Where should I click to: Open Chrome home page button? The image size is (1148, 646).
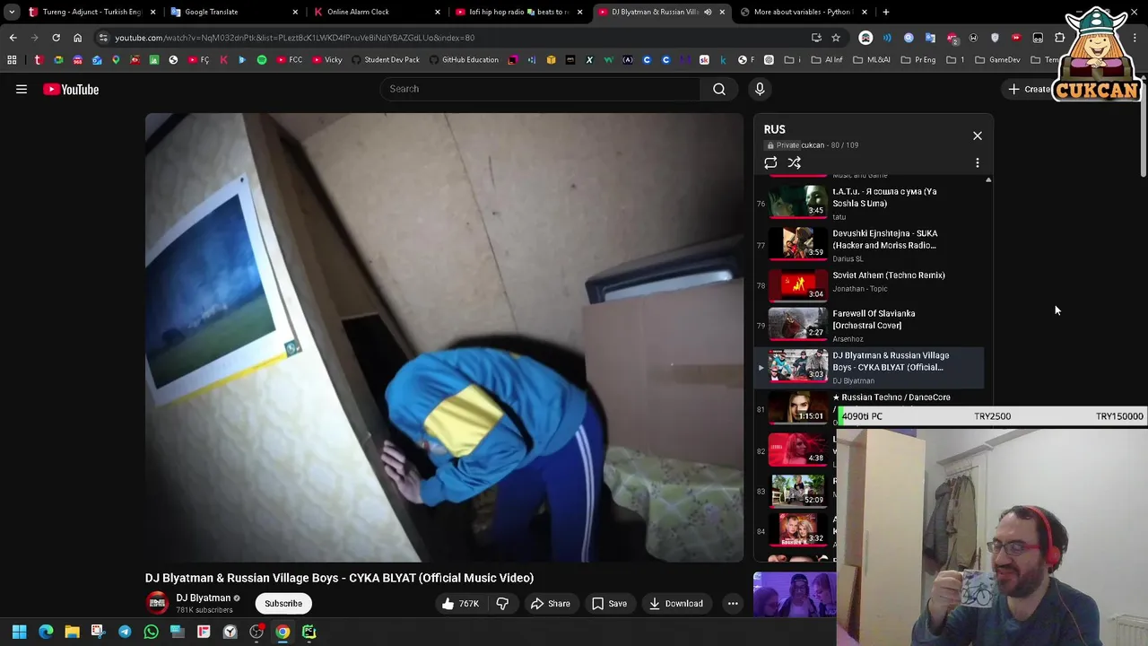click(77, 38)
